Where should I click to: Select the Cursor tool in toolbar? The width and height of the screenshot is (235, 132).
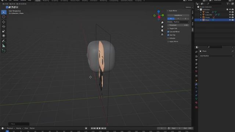pos(4,17)
